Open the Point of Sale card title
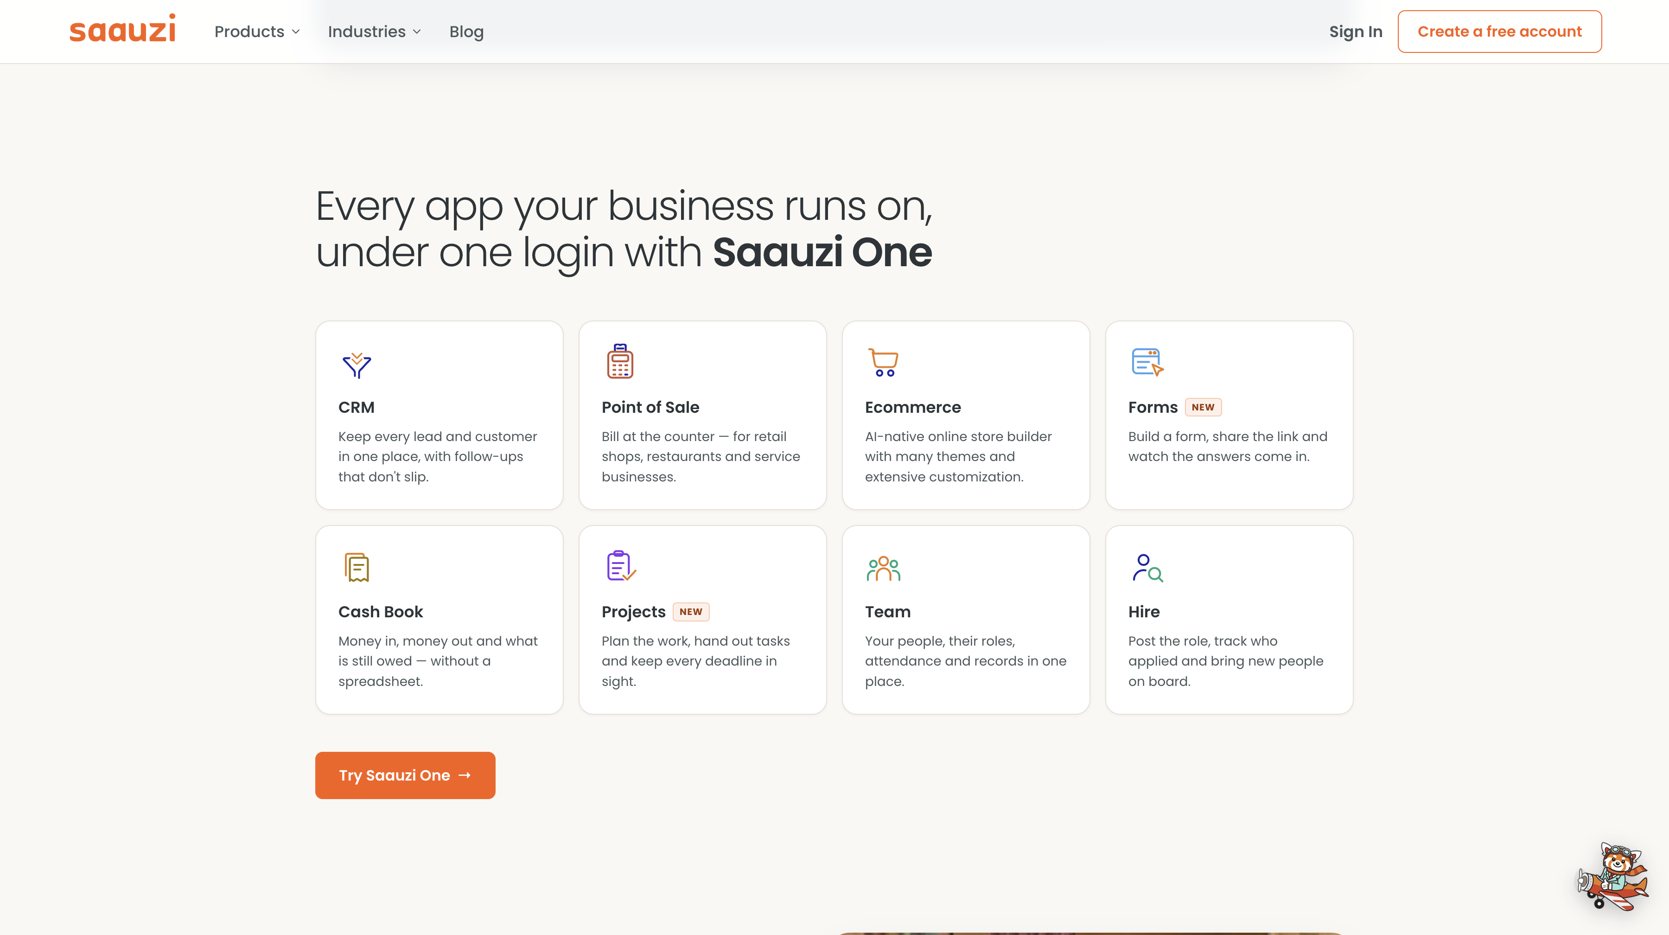This screenshot has height=935, width=1669. tap(650, 407)
